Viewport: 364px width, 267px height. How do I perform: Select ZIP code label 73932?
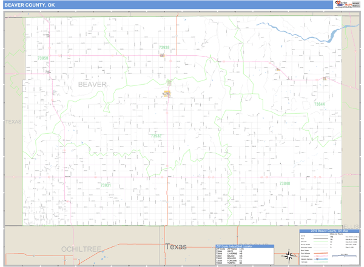[x=156, y=136]
